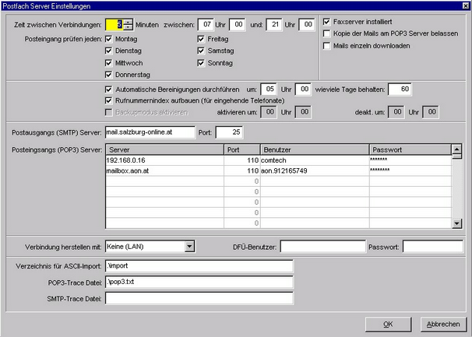
Task: Select the comtech user cell
Action: click(315, 160)
